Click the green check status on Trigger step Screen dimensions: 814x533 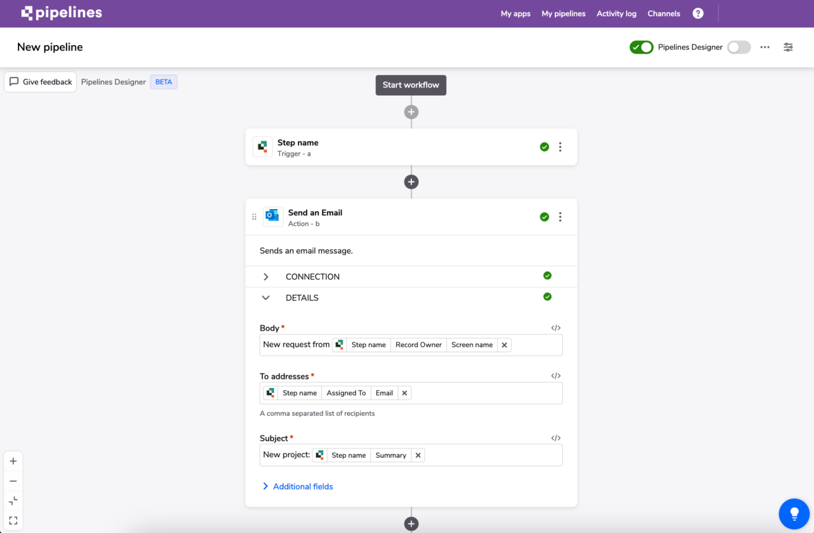pos(544,147)
